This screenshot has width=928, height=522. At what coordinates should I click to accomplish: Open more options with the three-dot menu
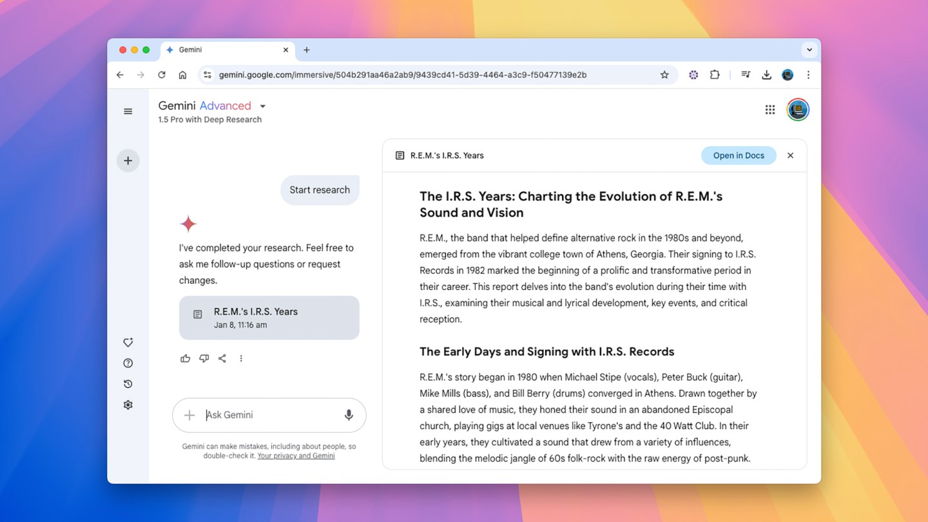pos(241,358)
